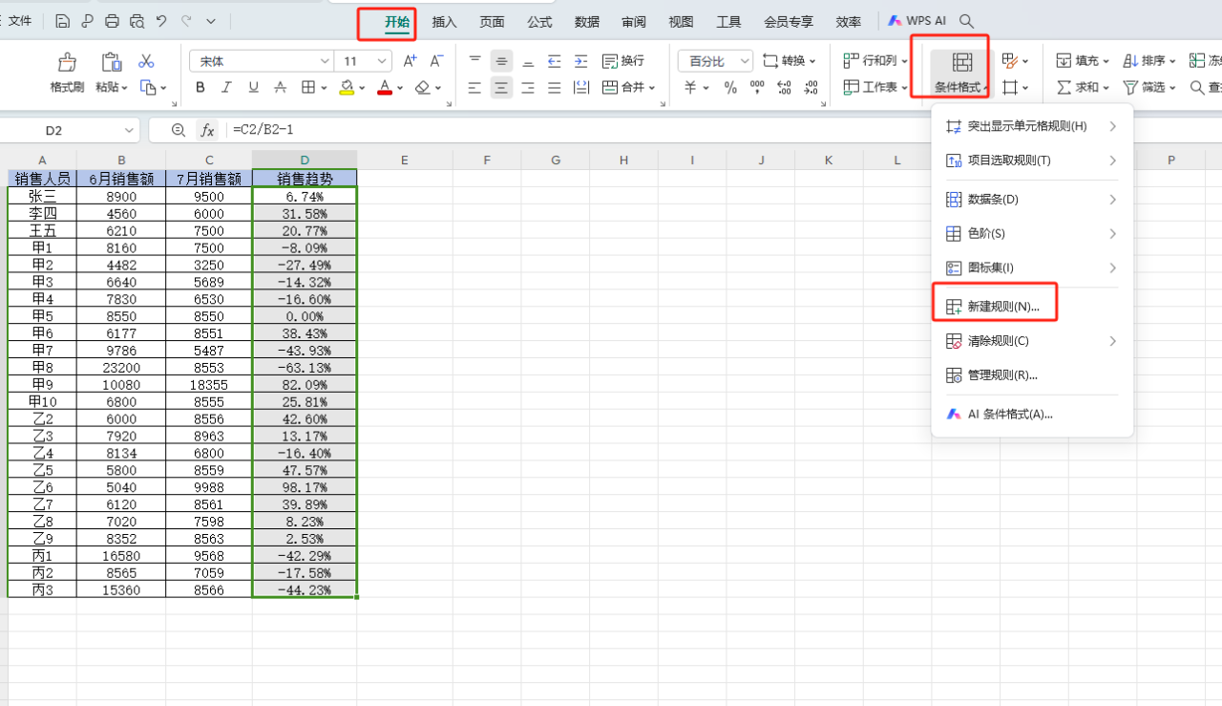Click the Merge cells (合并) button
Viewport: 1222px width, 706px height.
(629, 87)
